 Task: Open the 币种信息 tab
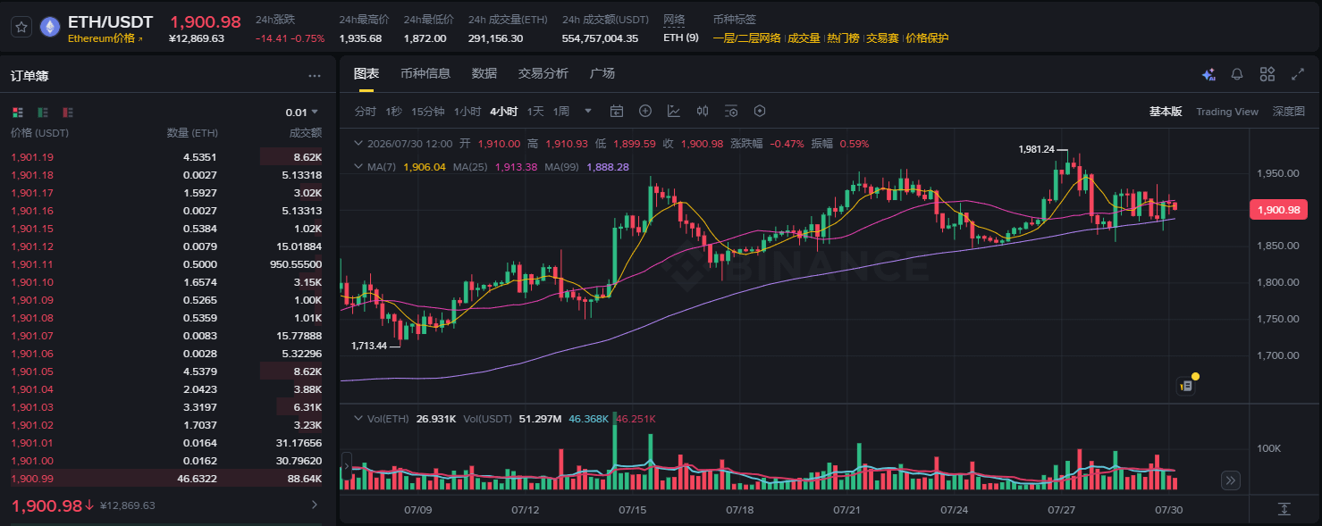[425, 73]
